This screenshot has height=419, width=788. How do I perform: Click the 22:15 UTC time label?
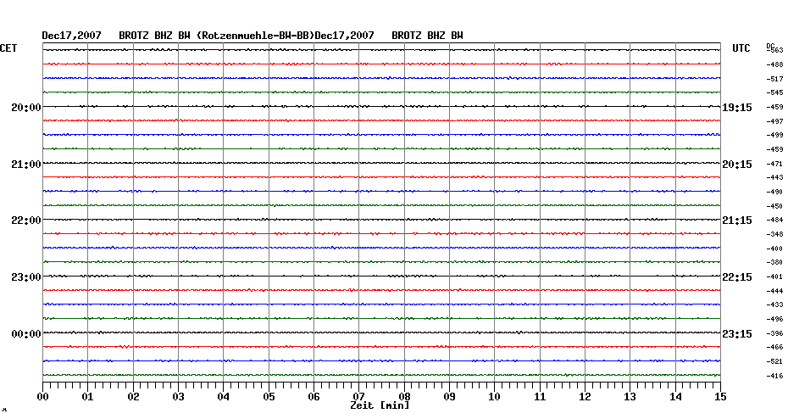pyautogui.click(x=736, y=277)
